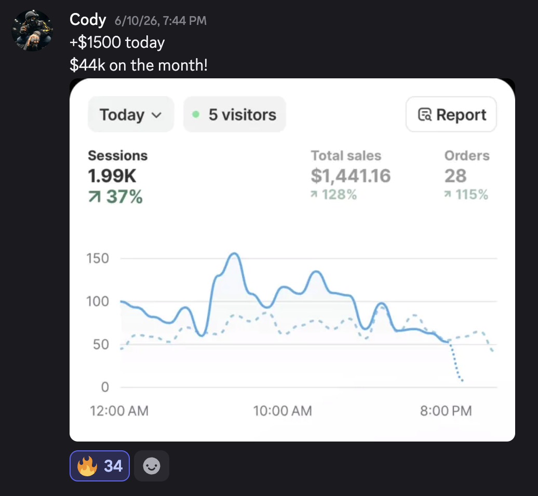Click the Sessions 37% upward arrow

95,197
